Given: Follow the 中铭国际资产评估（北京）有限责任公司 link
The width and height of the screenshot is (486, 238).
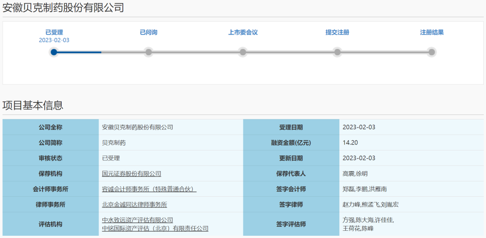Looking at the screenshot, I should pos(155,229).
